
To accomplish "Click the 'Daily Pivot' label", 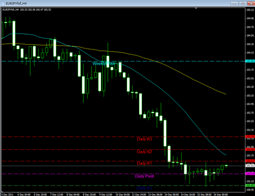I will pos(144,176).
